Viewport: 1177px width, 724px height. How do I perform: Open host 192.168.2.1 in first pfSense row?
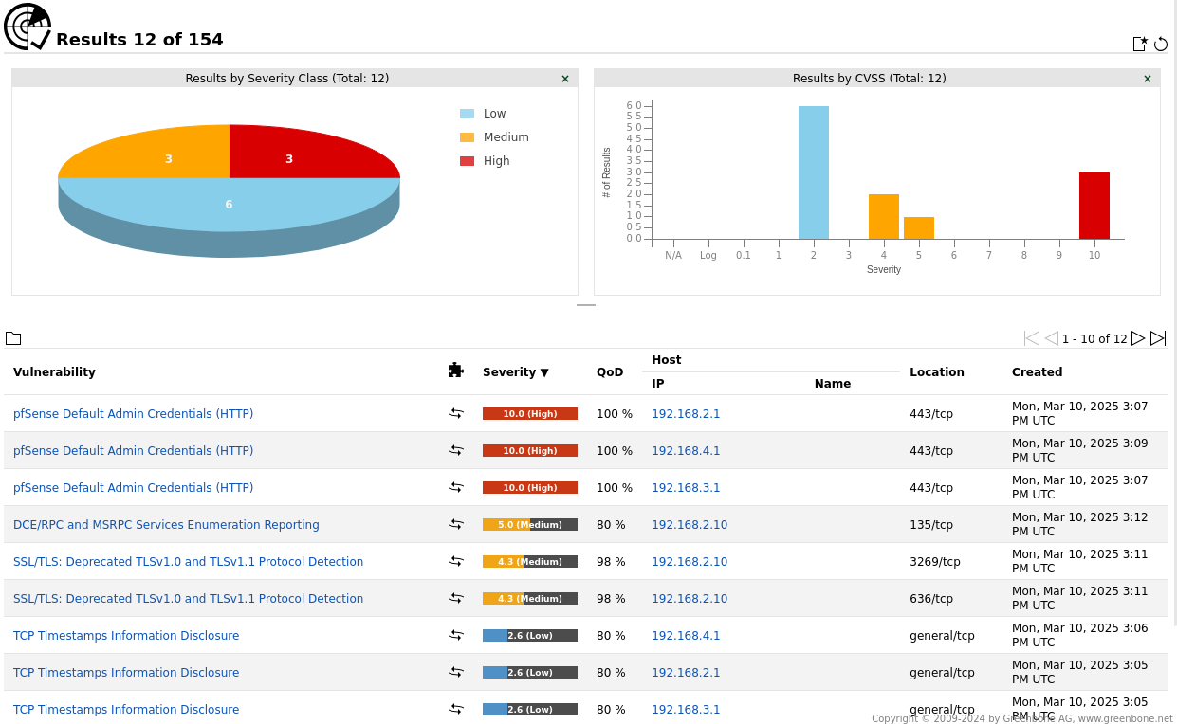pos(686,414)
